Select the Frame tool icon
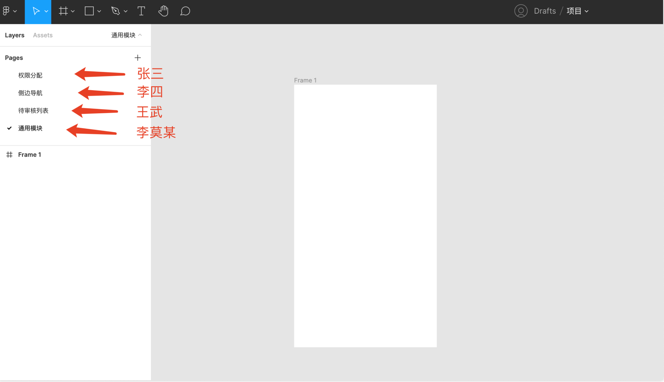The width and height of the screenshot is (664, 382). [x=63, y=11]
